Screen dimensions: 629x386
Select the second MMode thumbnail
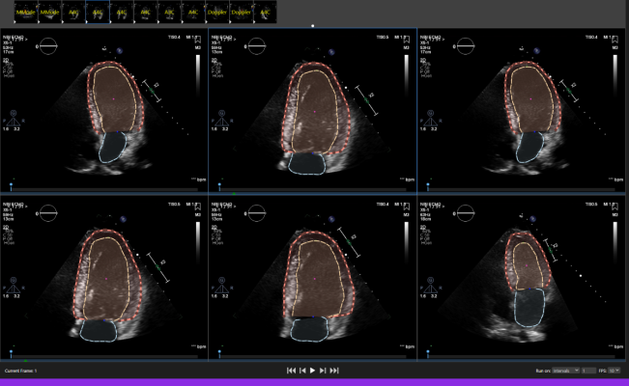click(x=47, y=12)
